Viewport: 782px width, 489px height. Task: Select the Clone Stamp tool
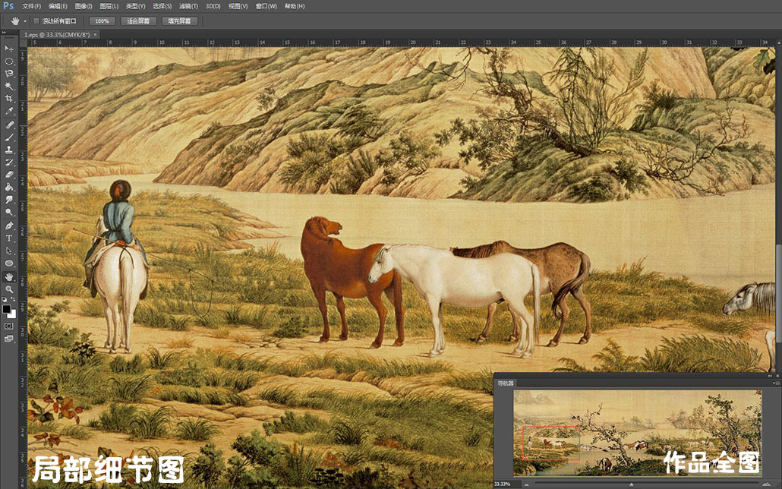pos(9,150)
